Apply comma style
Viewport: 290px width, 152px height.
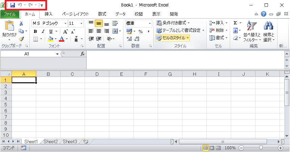click(149, 31)
